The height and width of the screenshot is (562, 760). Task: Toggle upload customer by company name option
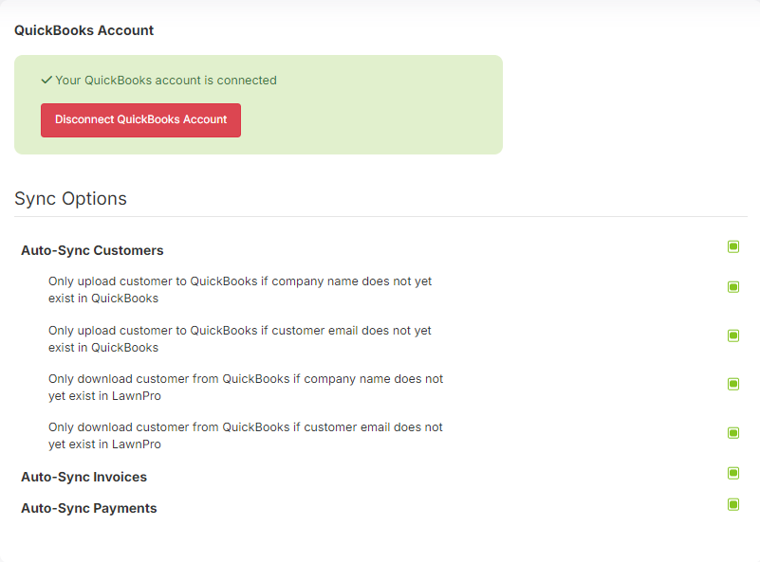(732, 286)
